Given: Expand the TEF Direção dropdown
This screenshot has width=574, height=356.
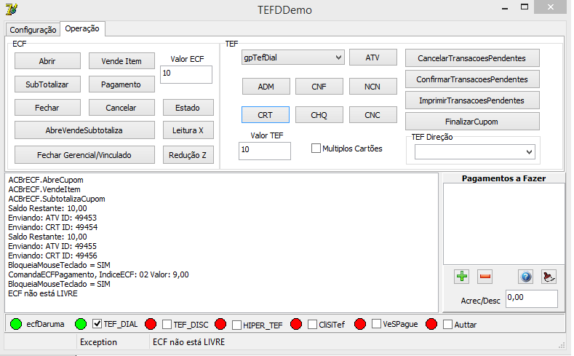Looking at the screenshot, I should (475, 152).
